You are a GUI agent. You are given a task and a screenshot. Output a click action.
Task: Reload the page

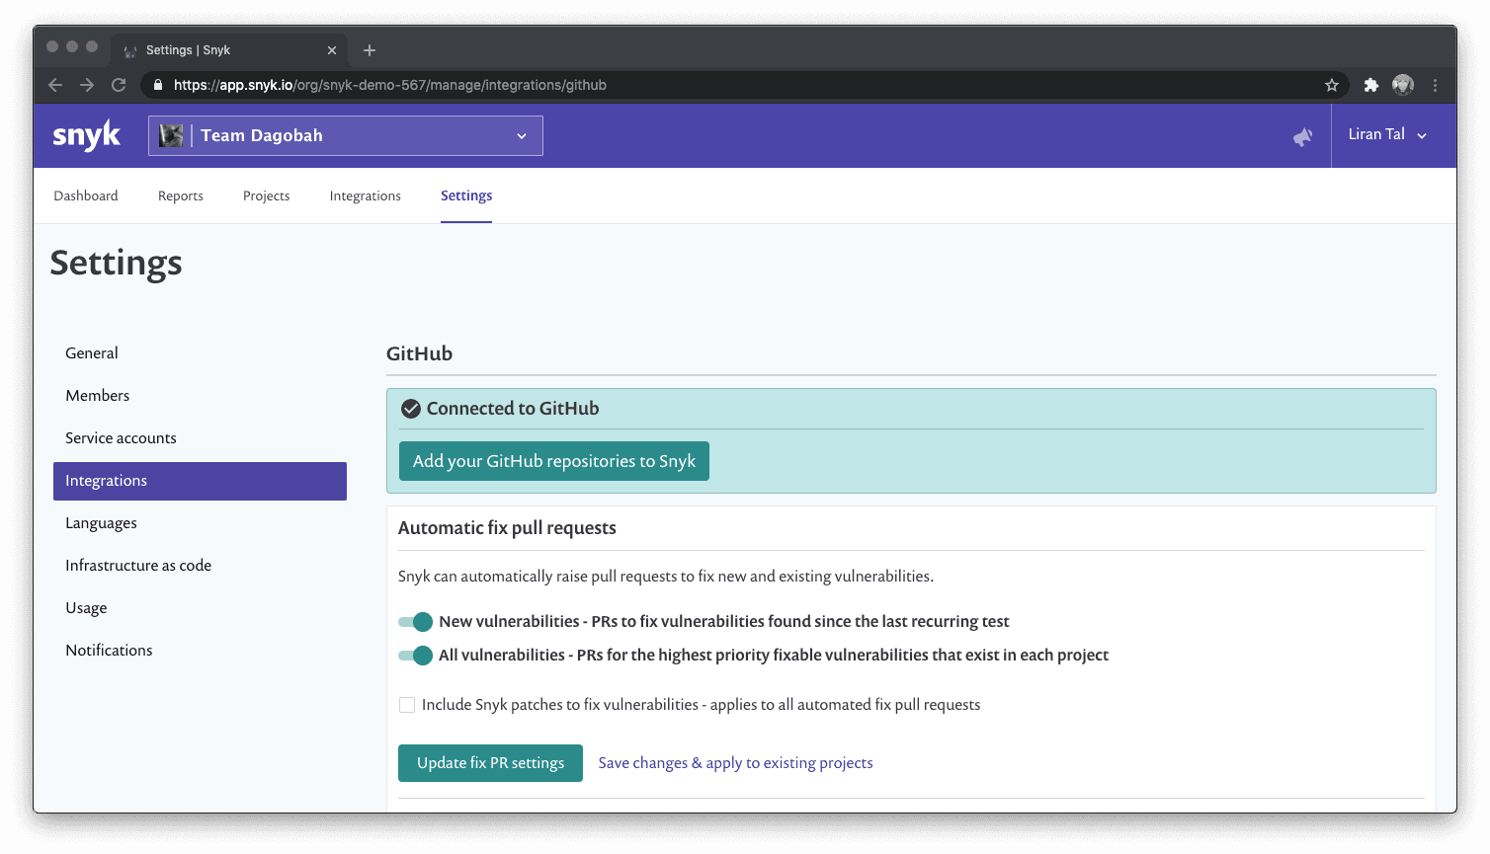pos(119,85)
